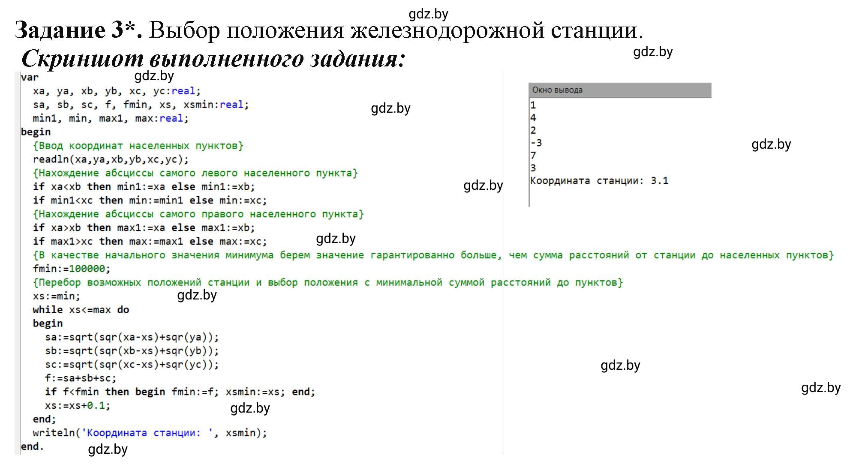Click the line 'xa, ya, xb, yb, xc, yc:real;'
This screenshot has height=464, width=850.
[117, 91]
